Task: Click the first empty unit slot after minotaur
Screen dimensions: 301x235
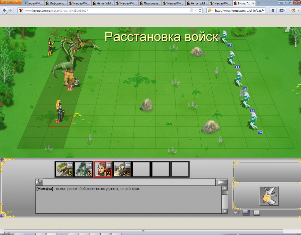Action: coord(141,169)
